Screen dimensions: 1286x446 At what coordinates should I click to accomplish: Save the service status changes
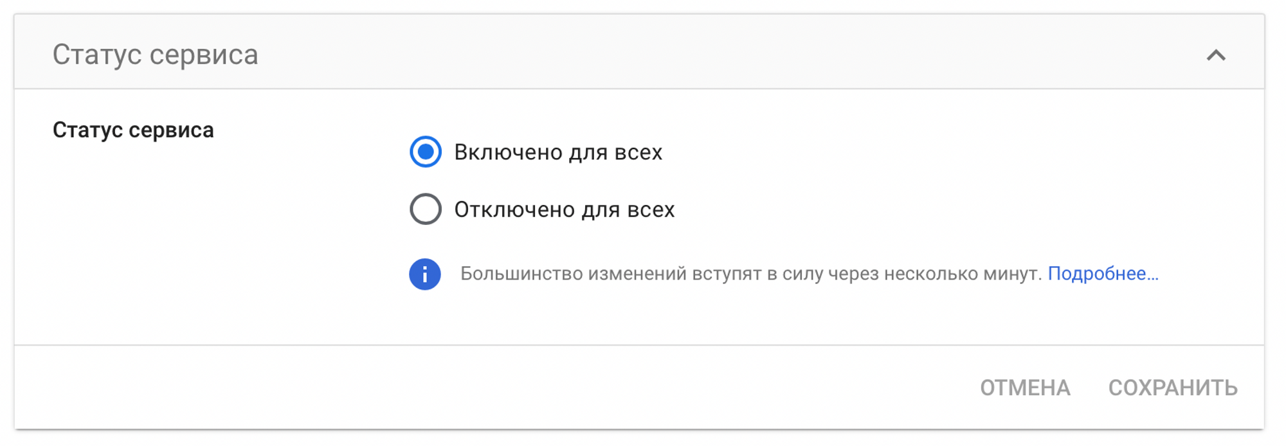point(1173,388)
